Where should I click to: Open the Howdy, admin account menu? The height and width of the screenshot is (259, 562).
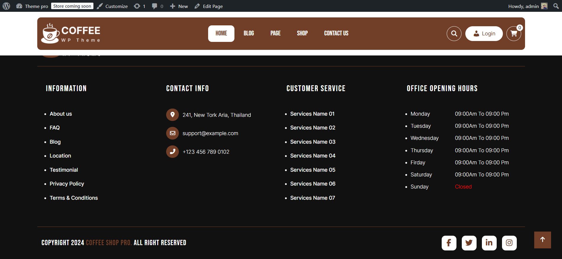527,6
